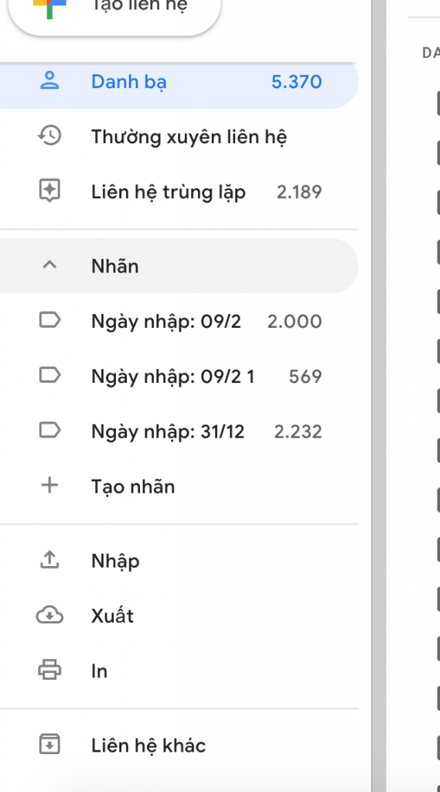Screen dimensions: 440x792
Task: Click the label icon beside Ngày nhập: 09/2 1
Action: 49,375
